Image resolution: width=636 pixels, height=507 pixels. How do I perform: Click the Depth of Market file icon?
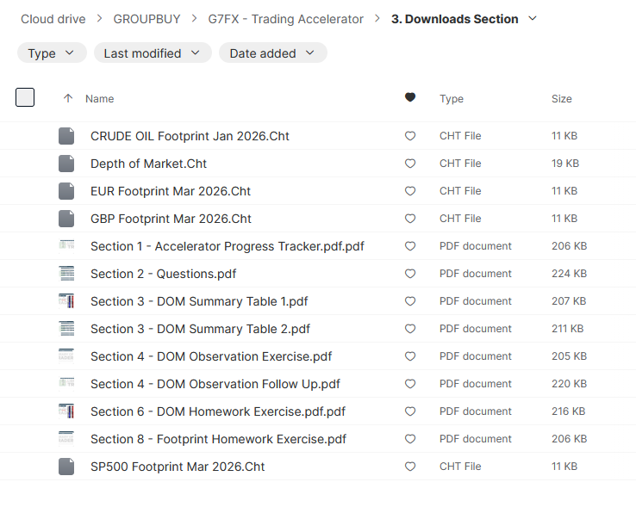[66, 164]
